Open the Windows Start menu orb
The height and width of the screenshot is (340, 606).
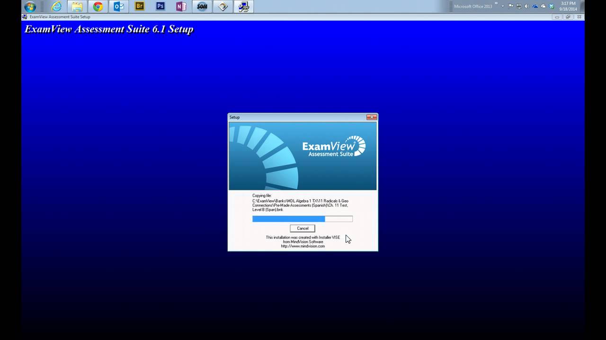pos(30,7)
